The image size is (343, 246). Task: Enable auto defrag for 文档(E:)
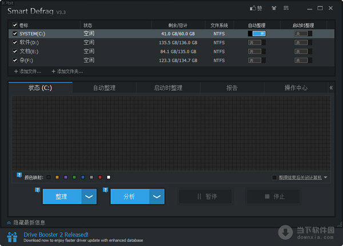[x=257, y=51]
